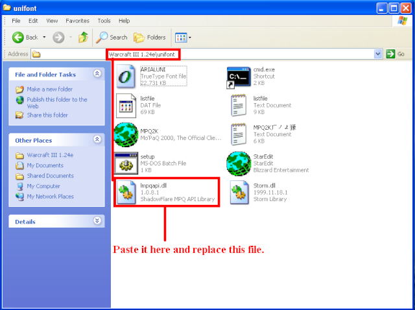Click the My Network Places icon

[x=19, y=197]
